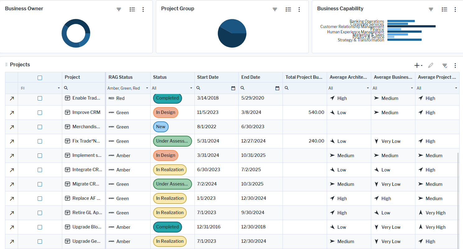This screenshot has width=463, height=249.
Task: Click the add plus icon in Projects
Action: click(417, 65)
